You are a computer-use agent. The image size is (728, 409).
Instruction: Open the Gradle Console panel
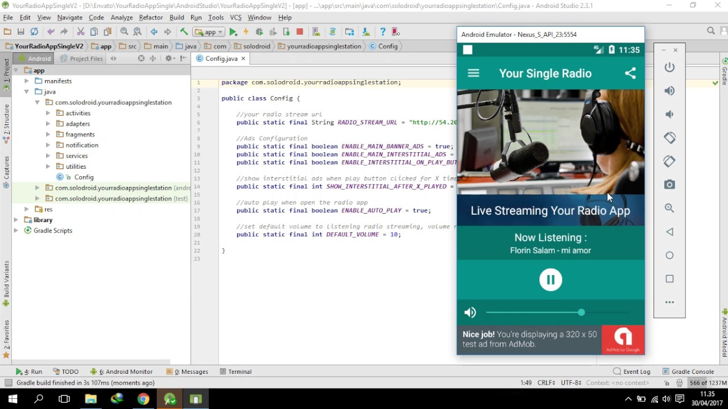click(x=688, y=372)
